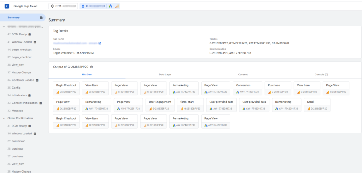Image resolution: width=362 pixels, height=174 pixels.
Task: Open the Purchase hit card
Action: click(x=278, y=88)
